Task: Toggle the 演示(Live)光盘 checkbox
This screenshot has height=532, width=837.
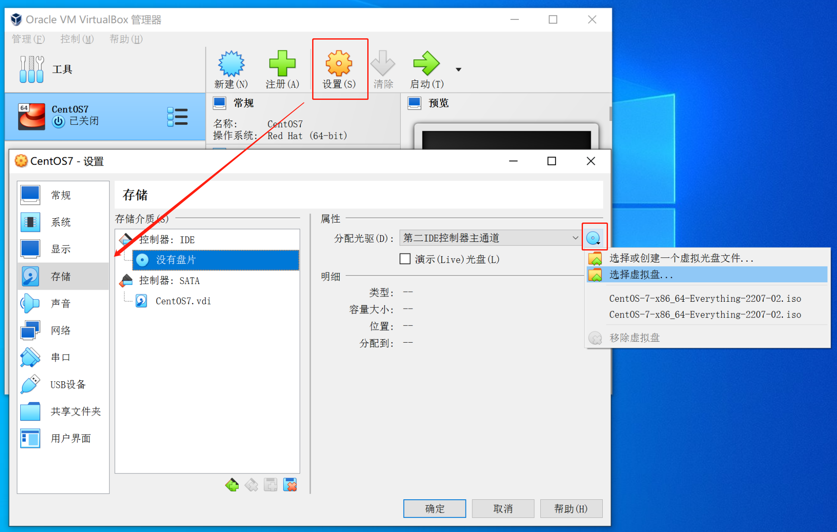Action: point(405,259)
